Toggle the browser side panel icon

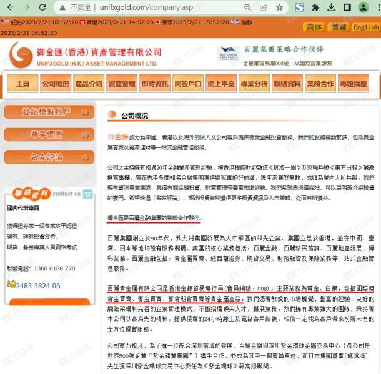[x=347, y=7]
